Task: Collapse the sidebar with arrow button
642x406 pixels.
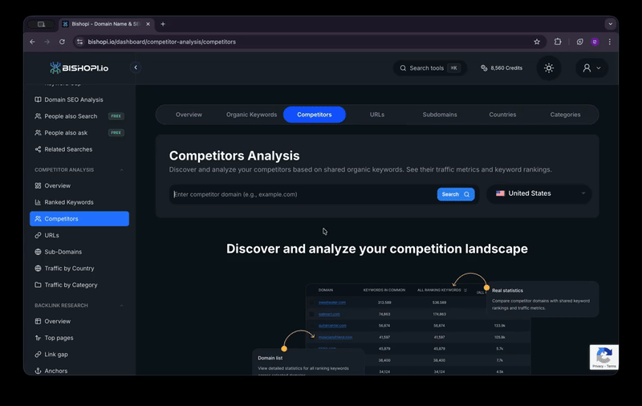Action: click(x=136, y=67)
